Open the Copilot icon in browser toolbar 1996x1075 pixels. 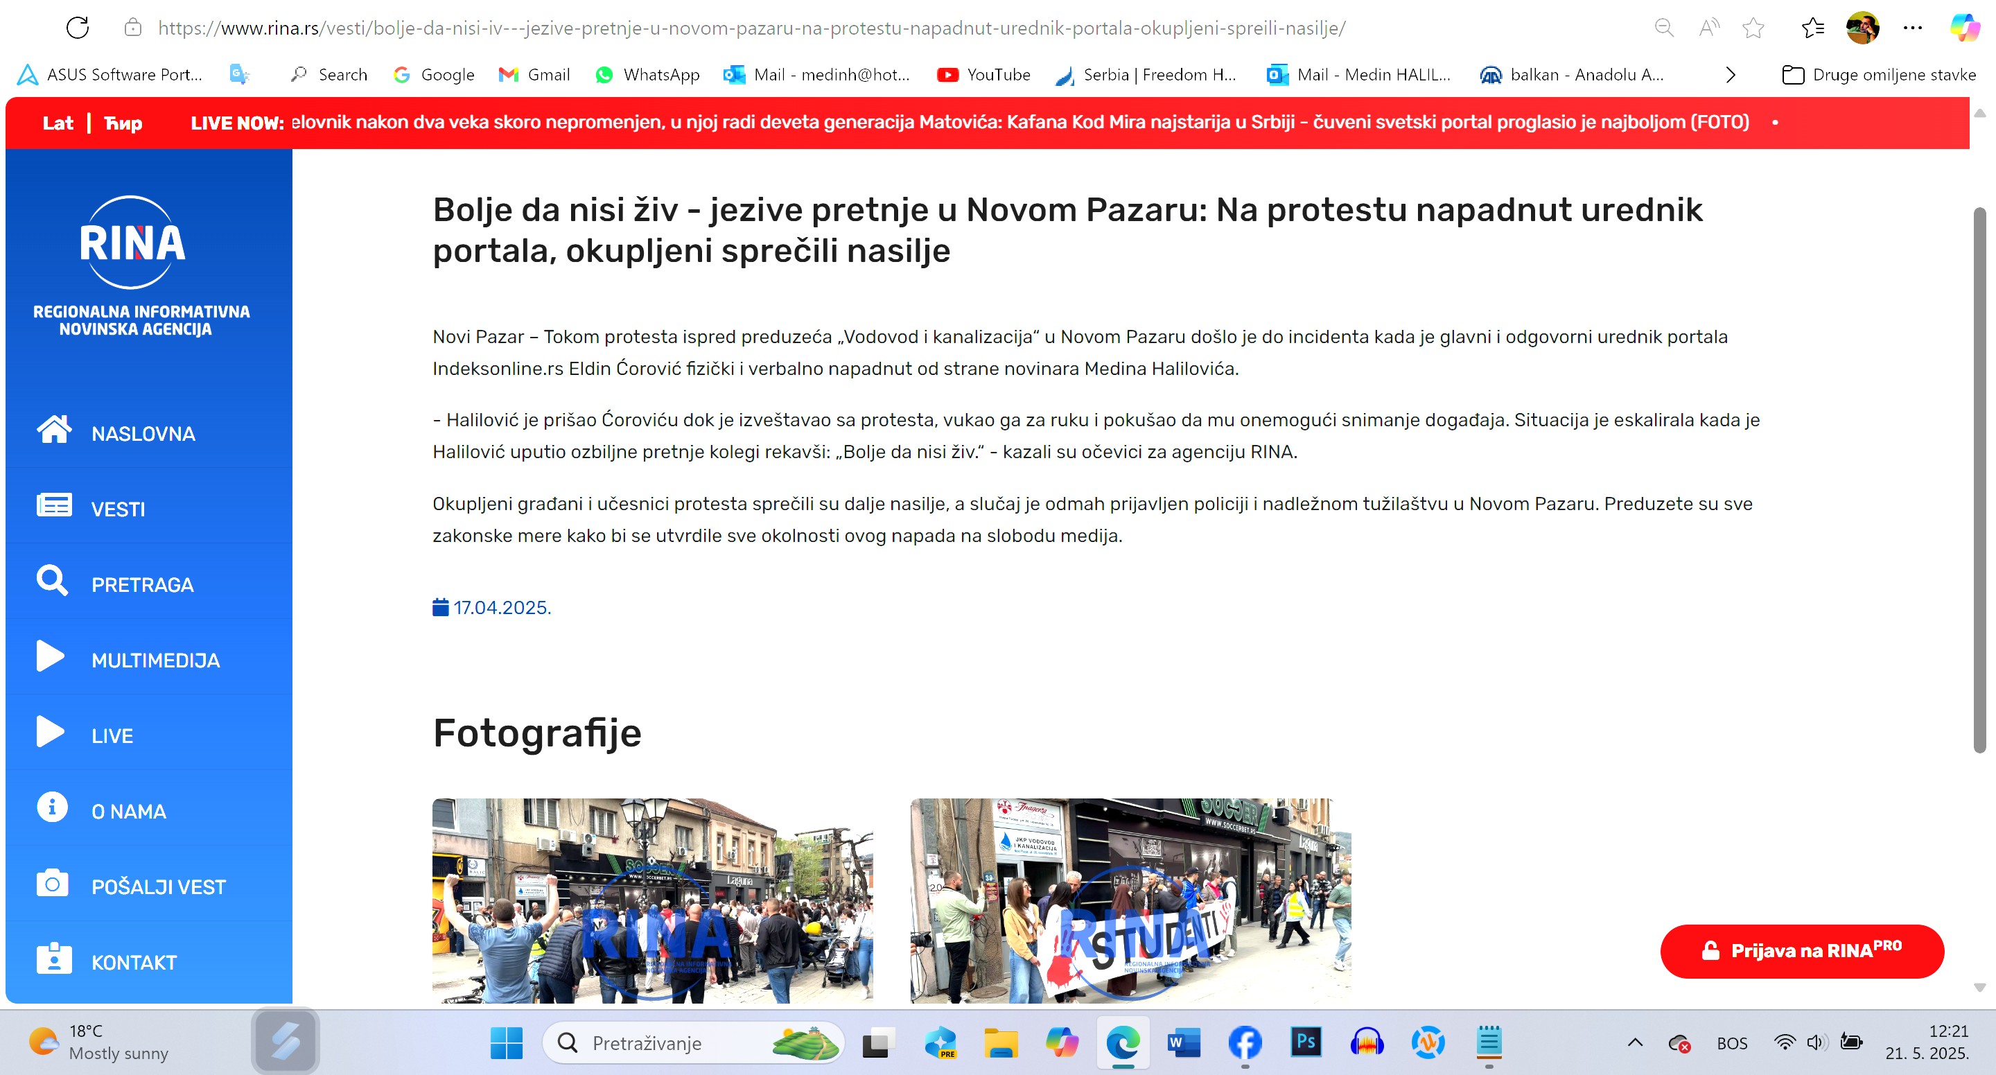pos(1964,28)
